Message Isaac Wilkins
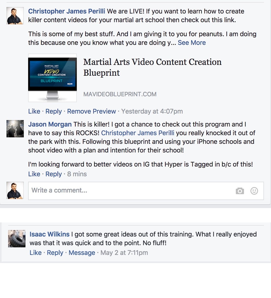Viewport: 271px width, 298px height. point(82,253)
